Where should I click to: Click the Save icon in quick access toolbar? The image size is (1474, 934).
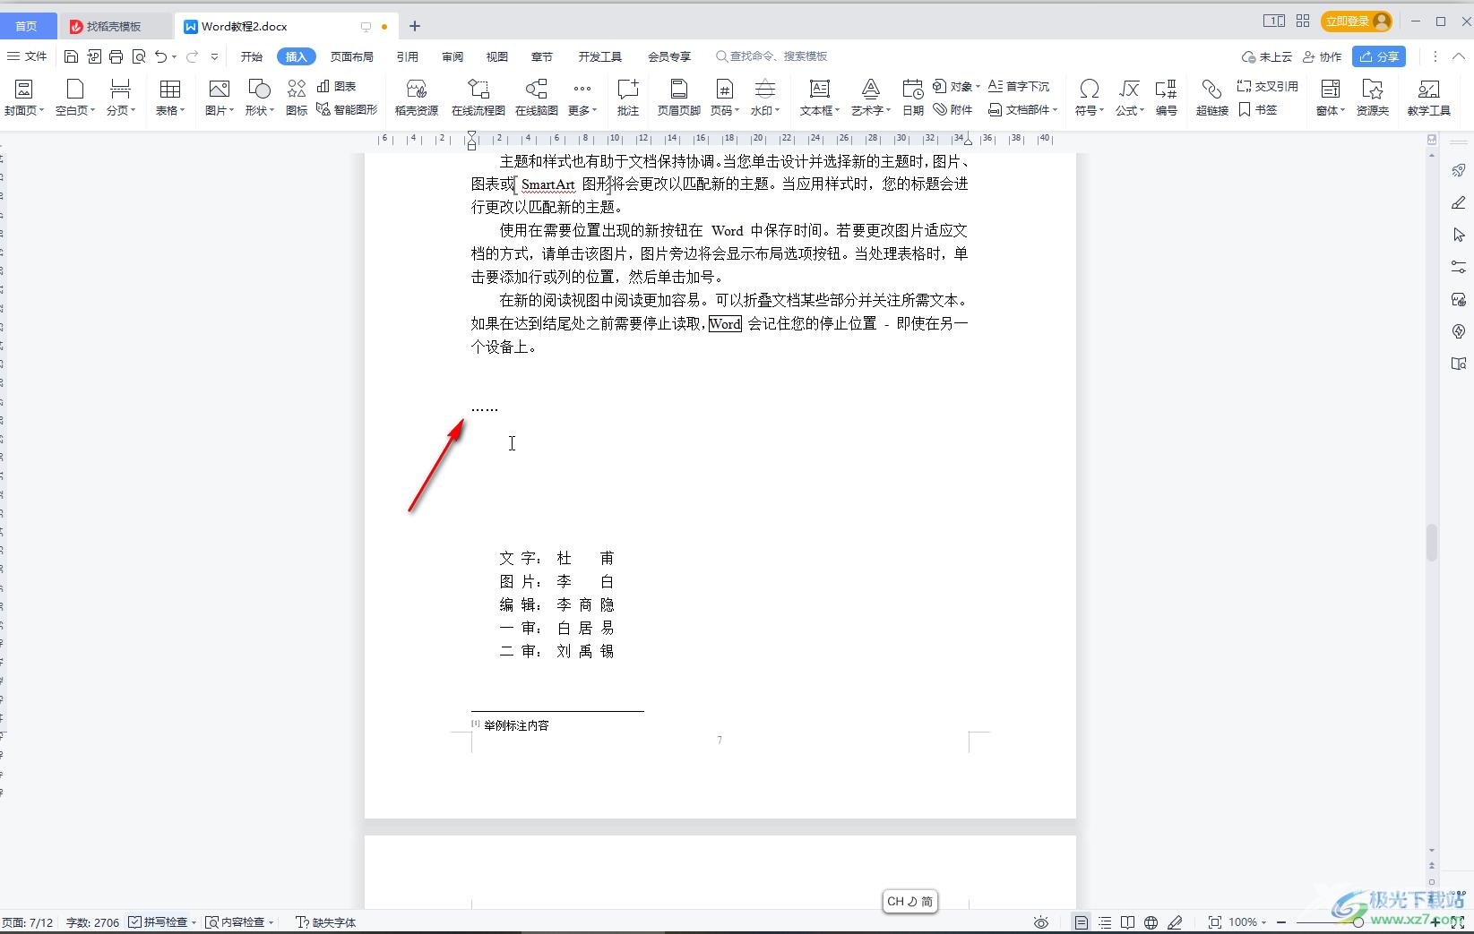[x=72, y=56]
